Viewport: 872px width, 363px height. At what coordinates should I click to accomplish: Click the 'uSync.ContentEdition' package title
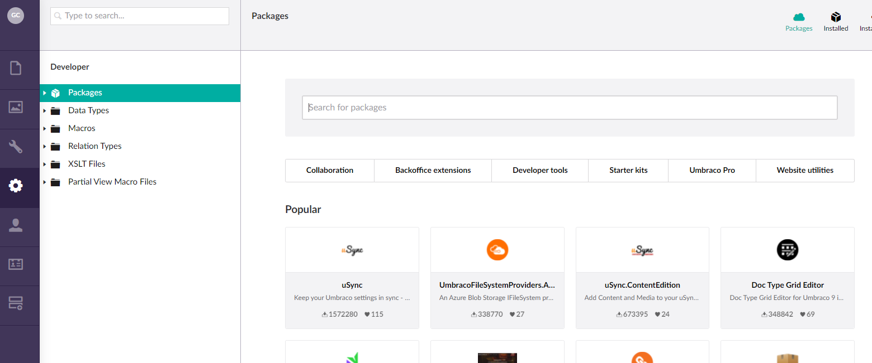click(x=642, y=285)
